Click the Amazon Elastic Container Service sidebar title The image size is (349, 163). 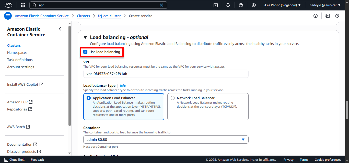[x=26, y=32]
